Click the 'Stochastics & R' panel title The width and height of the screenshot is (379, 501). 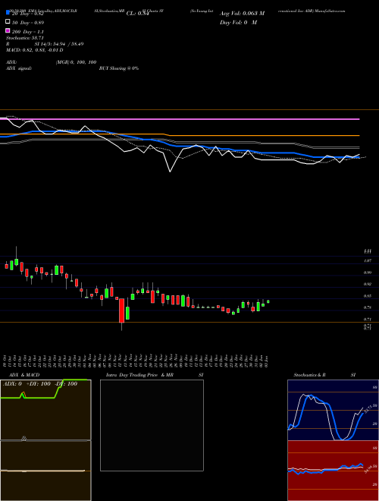tap(310, 375)
